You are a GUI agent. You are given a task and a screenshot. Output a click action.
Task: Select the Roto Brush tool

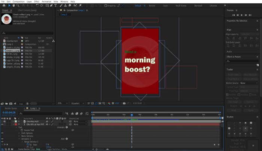point(75,6)
